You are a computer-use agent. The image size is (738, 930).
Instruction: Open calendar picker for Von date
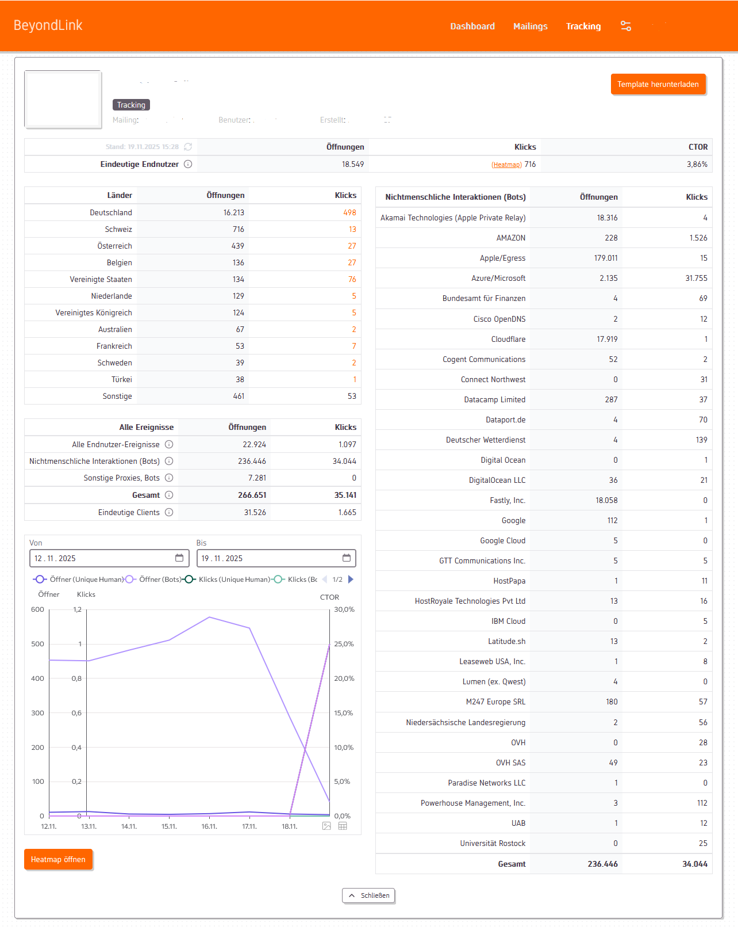179,558
